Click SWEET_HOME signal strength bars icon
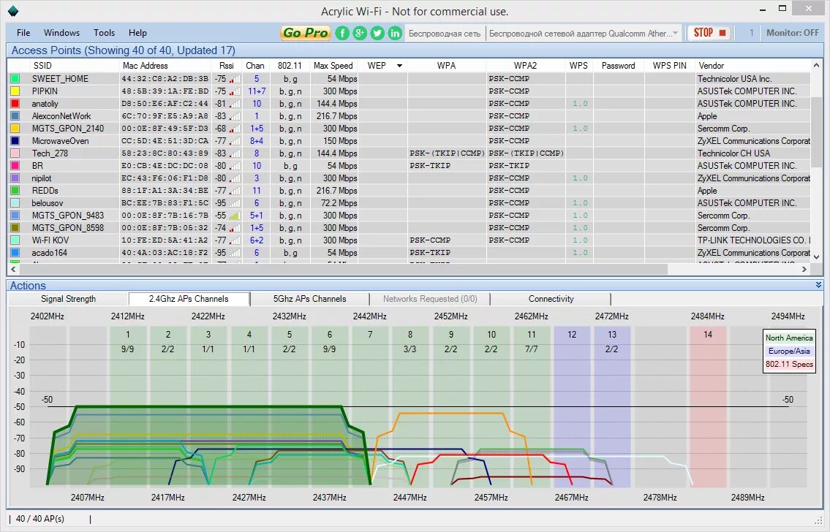This screenshot has width=830, height=532. point(235,79)
